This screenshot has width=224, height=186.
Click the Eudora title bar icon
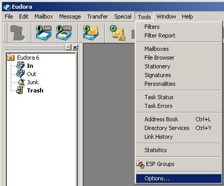pyautogui.click(x=7, y=7)
